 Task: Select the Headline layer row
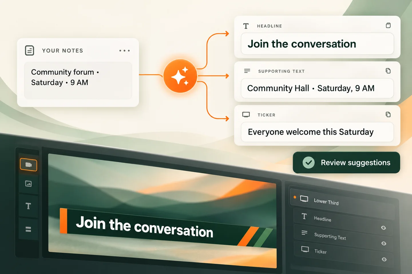343,221
